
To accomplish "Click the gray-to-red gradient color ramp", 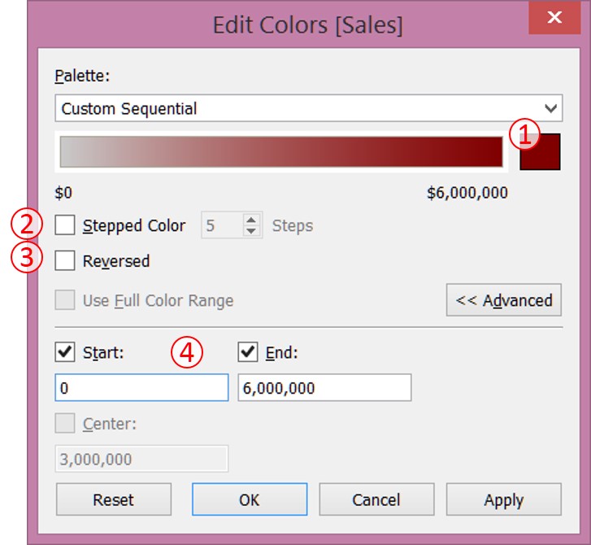I will 281,151.
